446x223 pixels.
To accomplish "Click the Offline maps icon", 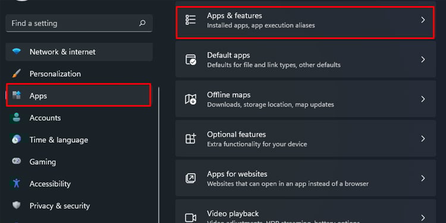I will 190,99.
